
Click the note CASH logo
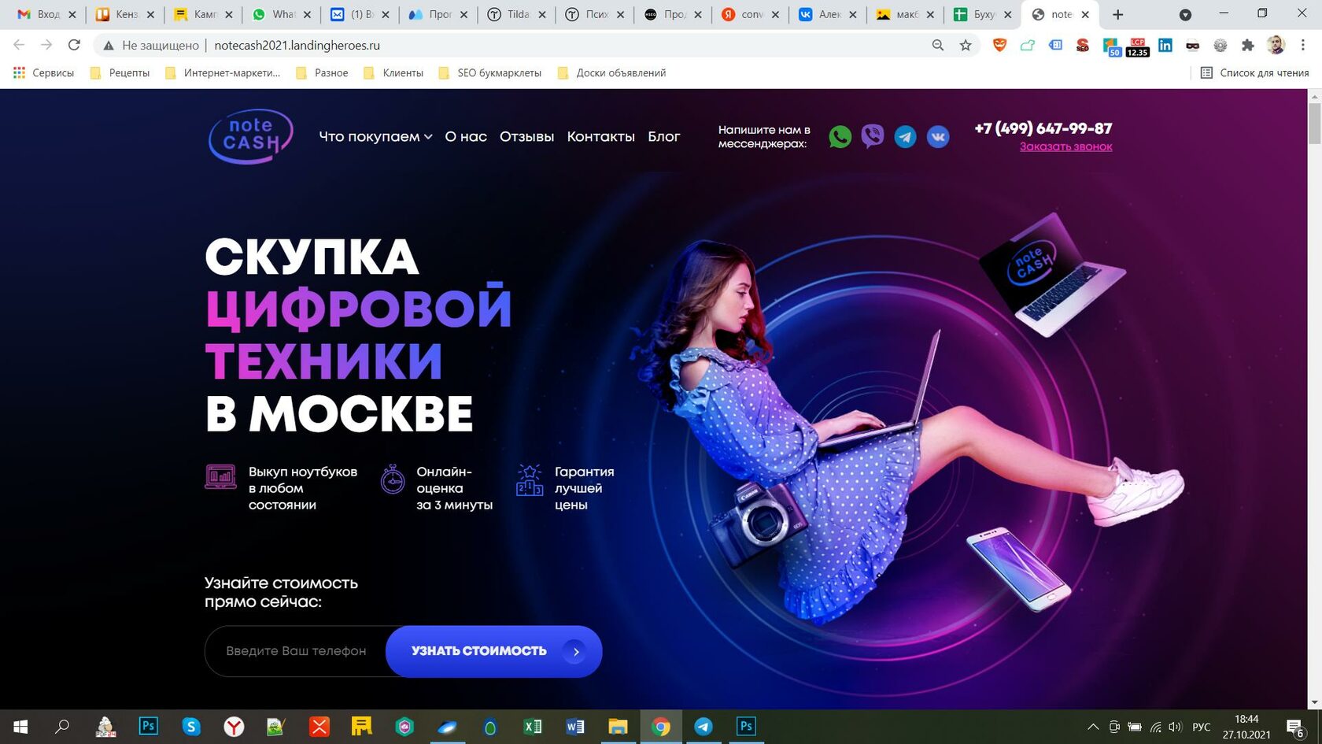point(251,136)
